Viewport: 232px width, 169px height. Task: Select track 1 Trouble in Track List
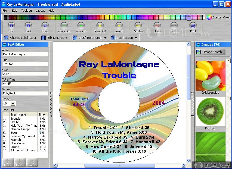[x=25, y=119]
